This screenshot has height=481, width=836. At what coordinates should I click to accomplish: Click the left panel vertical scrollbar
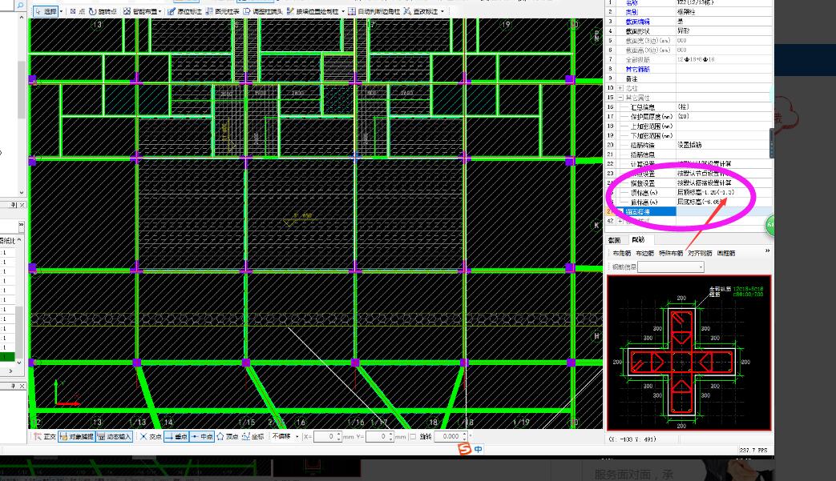21,104
